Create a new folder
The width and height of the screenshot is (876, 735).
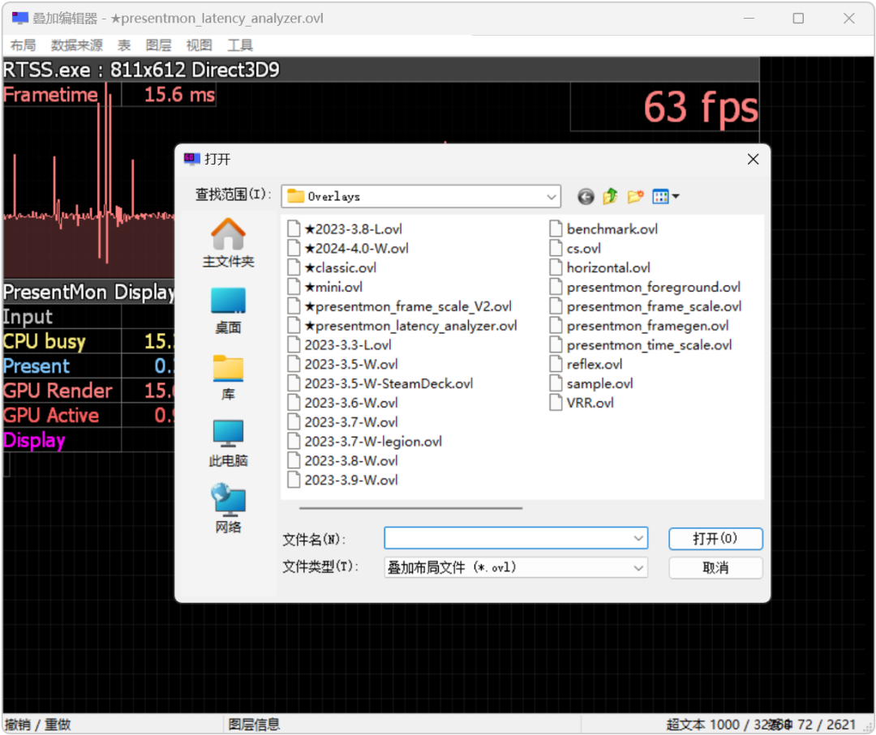635,196
